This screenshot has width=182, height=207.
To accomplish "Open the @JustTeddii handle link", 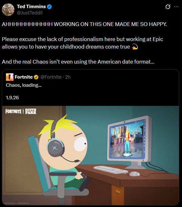I will coord(30,13).
